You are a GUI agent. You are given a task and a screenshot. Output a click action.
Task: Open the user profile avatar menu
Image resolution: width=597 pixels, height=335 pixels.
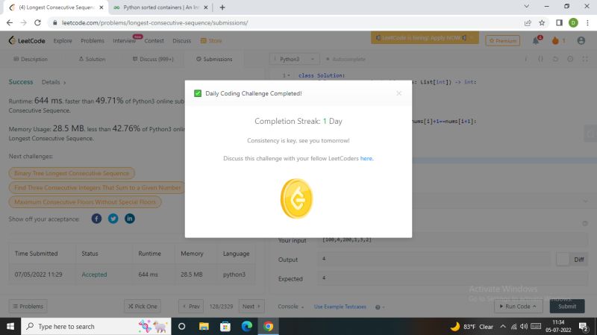click(581, 40)
